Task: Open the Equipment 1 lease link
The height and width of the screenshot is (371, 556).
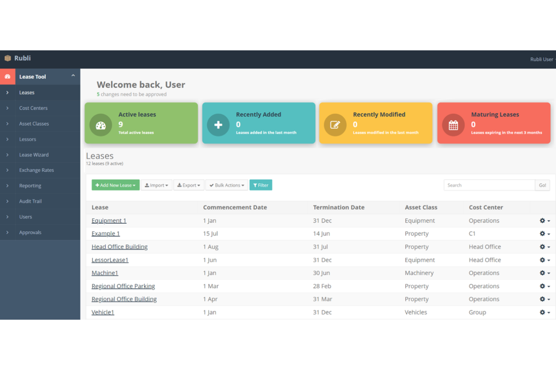Action: tap(109, 221)
